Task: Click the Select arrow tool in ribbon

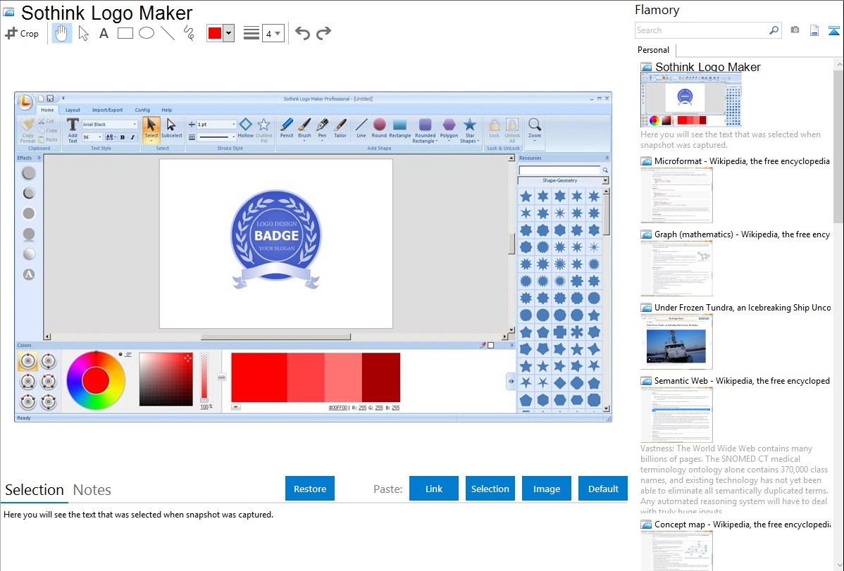Action: [151, 130]
